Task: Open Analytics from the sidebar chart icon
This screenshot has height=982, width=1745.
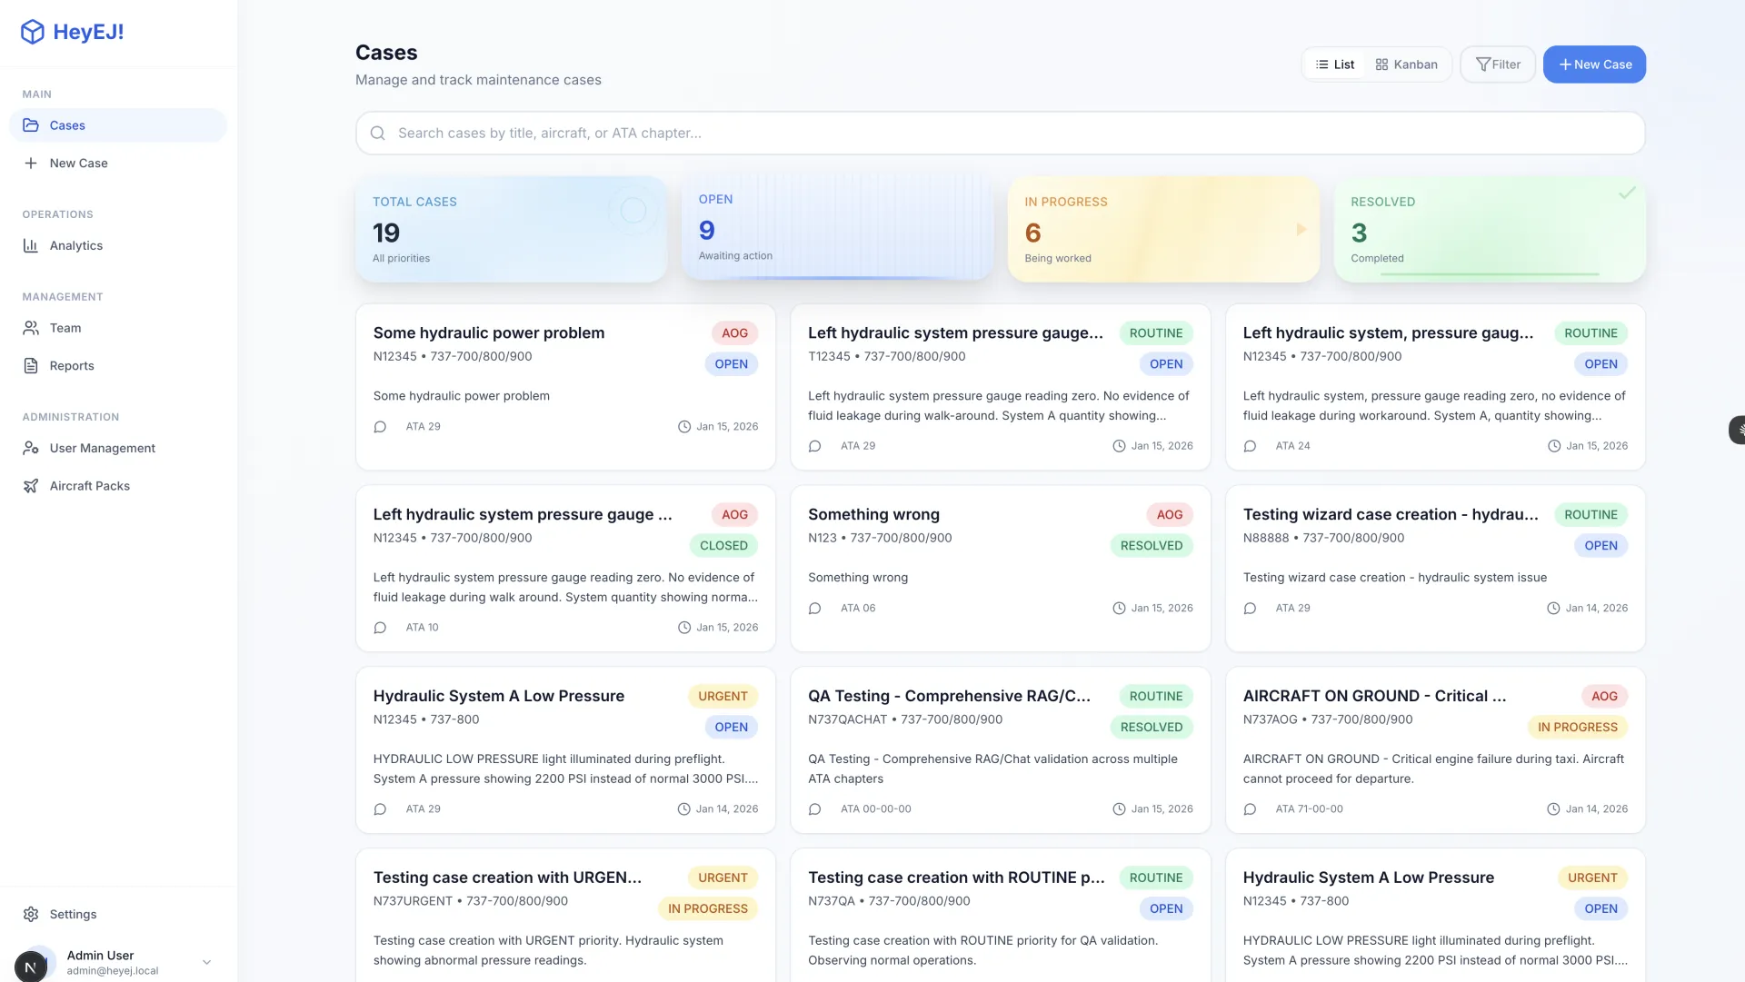Action: point(31,245)
